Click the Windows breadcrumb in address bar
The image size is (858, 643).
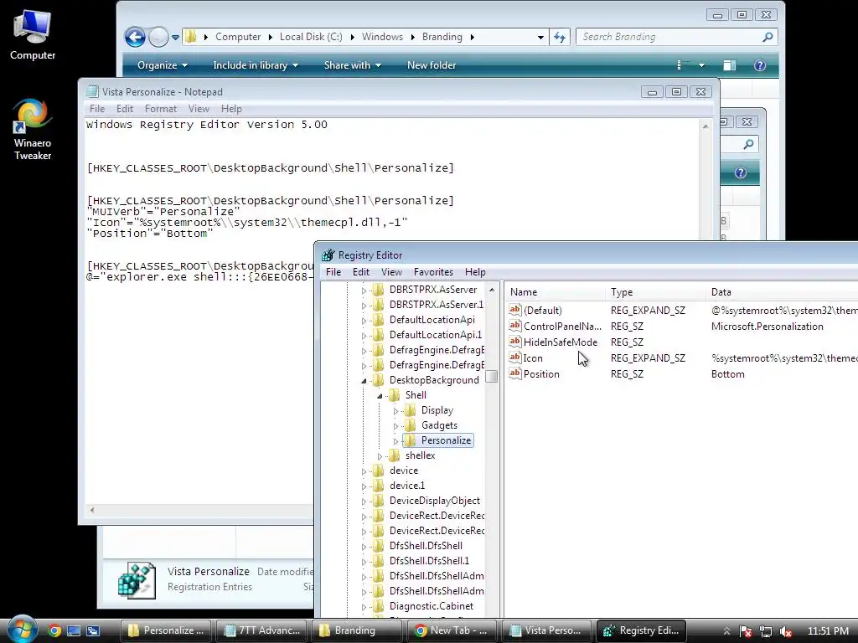(382, 37)
